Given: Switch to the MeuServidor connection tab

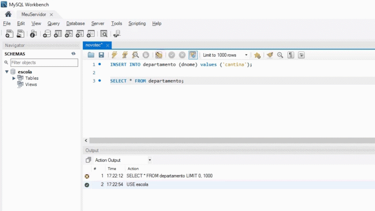Looking at the screenshot, I should (34, 14).
